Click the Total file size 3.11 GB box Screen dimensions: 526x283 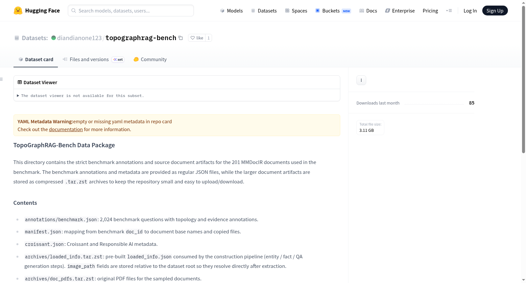tap(371, 128)
